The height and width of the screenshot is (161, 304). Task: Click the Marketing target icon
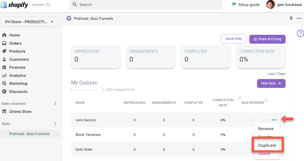4,83
